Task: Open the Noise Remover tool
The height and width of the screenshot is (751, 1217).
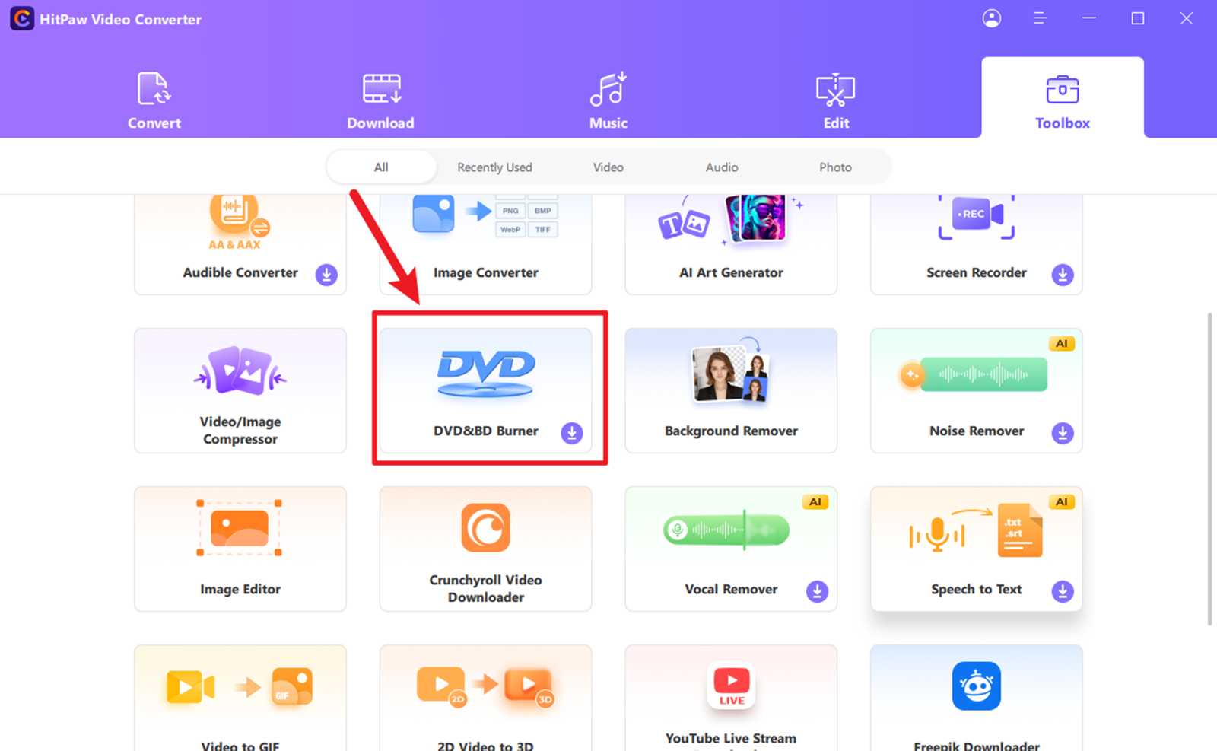Action: (976, 390)
